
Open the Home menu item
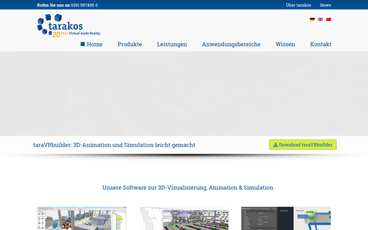coord(91,44)
